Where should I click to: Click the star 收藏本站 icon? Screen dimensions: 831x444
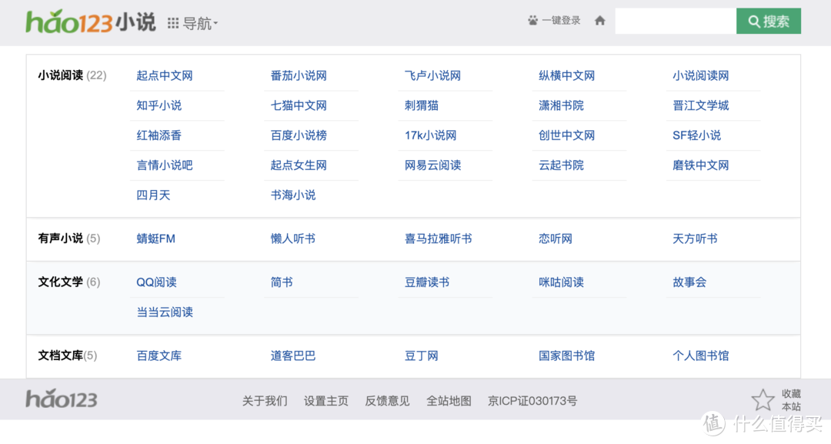(763, 400)
